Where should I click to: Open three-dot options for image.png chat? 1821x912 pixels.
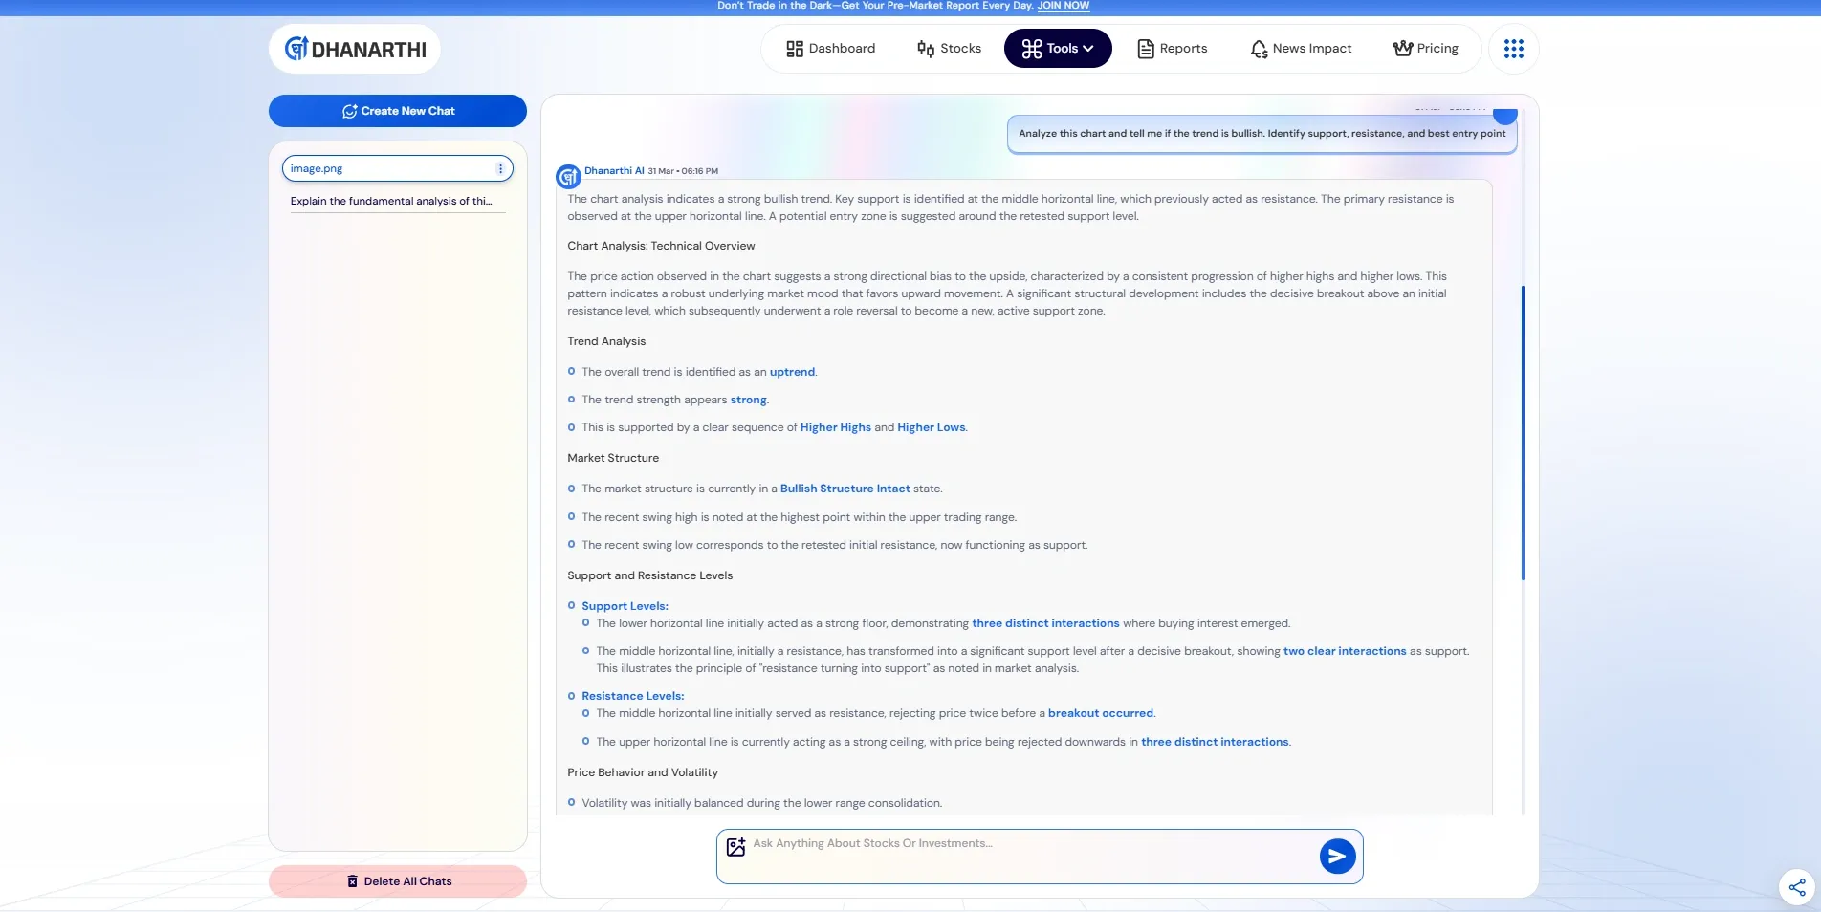[x=500, y=169]
